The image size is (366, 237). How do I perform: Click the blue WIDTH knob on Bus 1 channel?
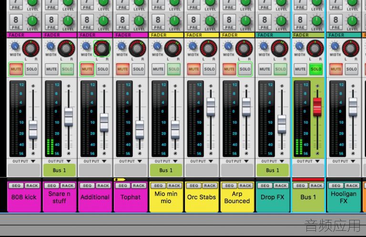coord(299,46)
